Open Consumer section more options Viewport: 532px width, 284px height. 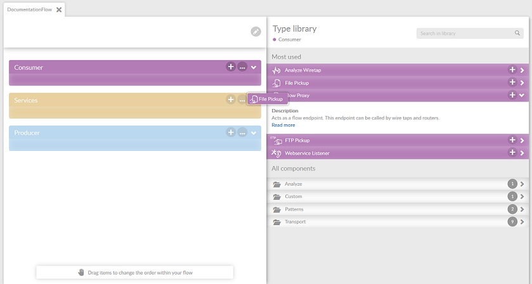(x=242, y=67)
